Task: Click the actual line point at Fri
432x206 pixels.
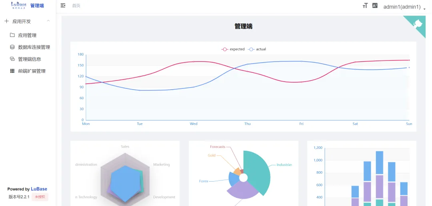Action: pos(302,61)
